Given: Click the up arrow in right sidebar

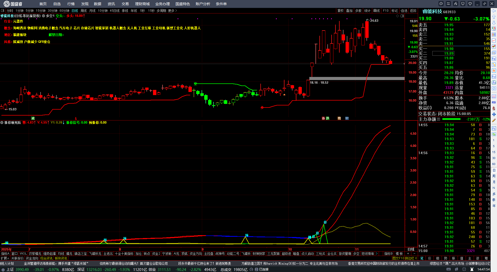Looking at the screenshot, I should tap(494, 17).
